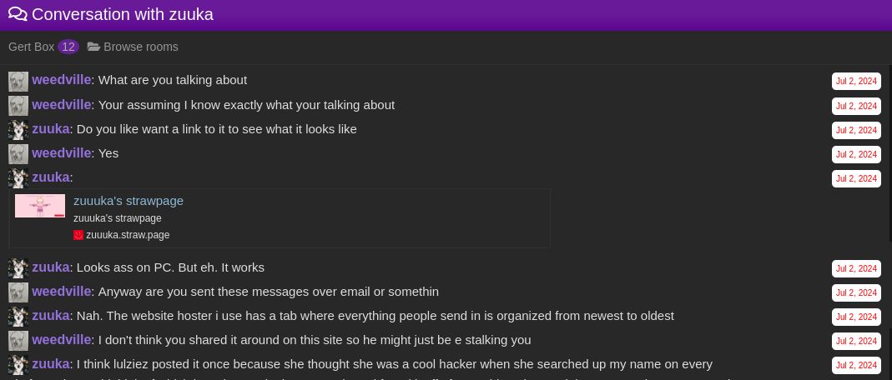Click the 12 unread count badge
892x380 pixels.
tap(68, 47)
